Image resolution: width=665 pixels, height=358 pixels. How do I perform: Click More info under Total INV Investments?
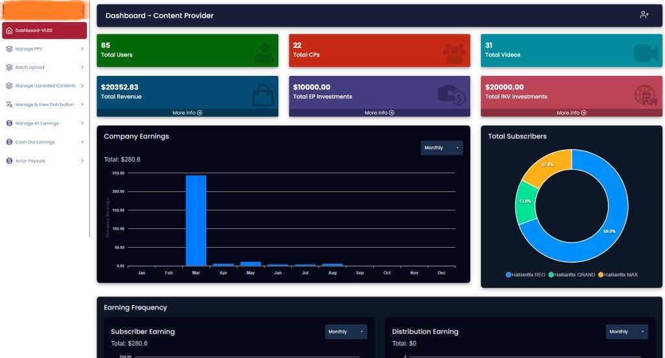click(x=571, y=113)
